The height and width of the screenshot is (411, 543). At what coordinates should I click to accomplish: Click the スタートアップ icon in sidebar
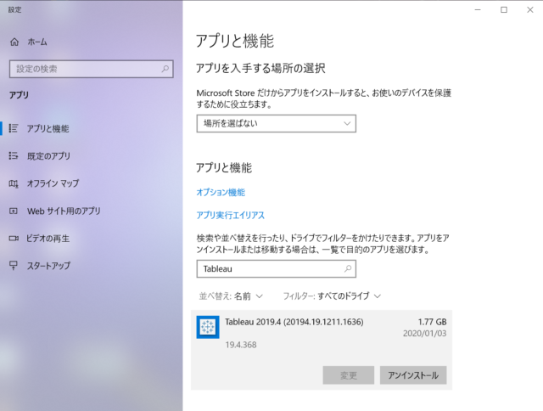coord(14,266)
